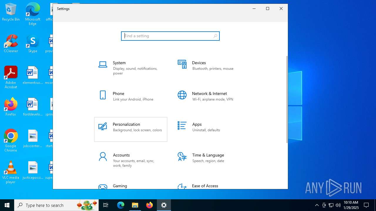Open Task View from taskbar

click(x=106, y=205)
